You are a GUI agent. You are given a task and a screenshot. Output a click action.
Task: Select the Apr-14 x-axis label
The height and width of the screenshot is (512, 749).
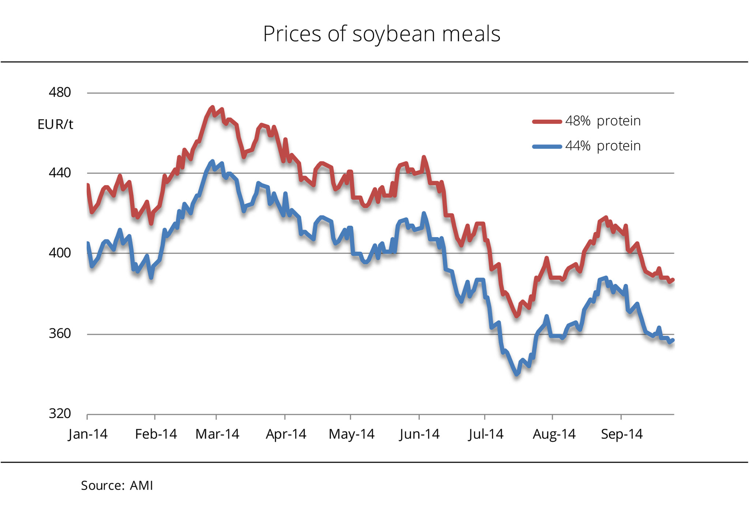point(286,434)
